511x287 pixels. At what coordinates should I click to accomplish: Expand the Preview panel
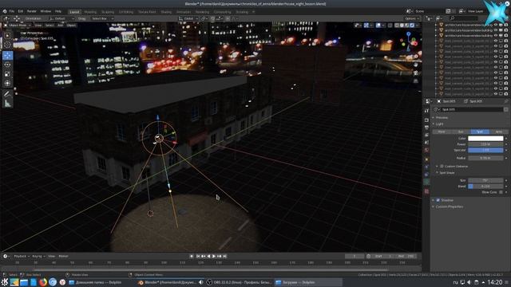[x=442, y=117]
